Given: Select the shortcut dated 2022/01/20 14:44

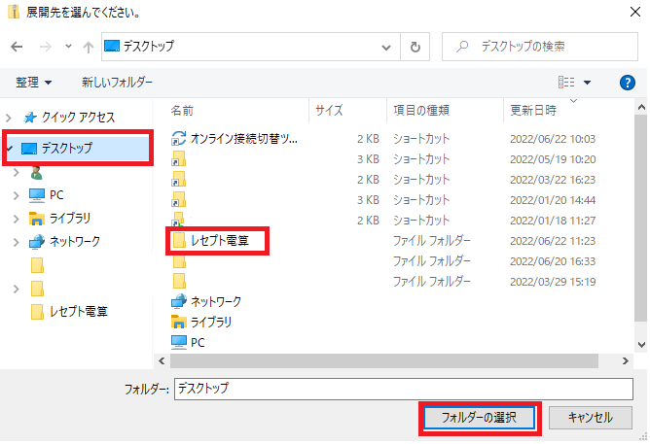Looking at the screenshot, I should pyautogui.click(x=383, y=200).
